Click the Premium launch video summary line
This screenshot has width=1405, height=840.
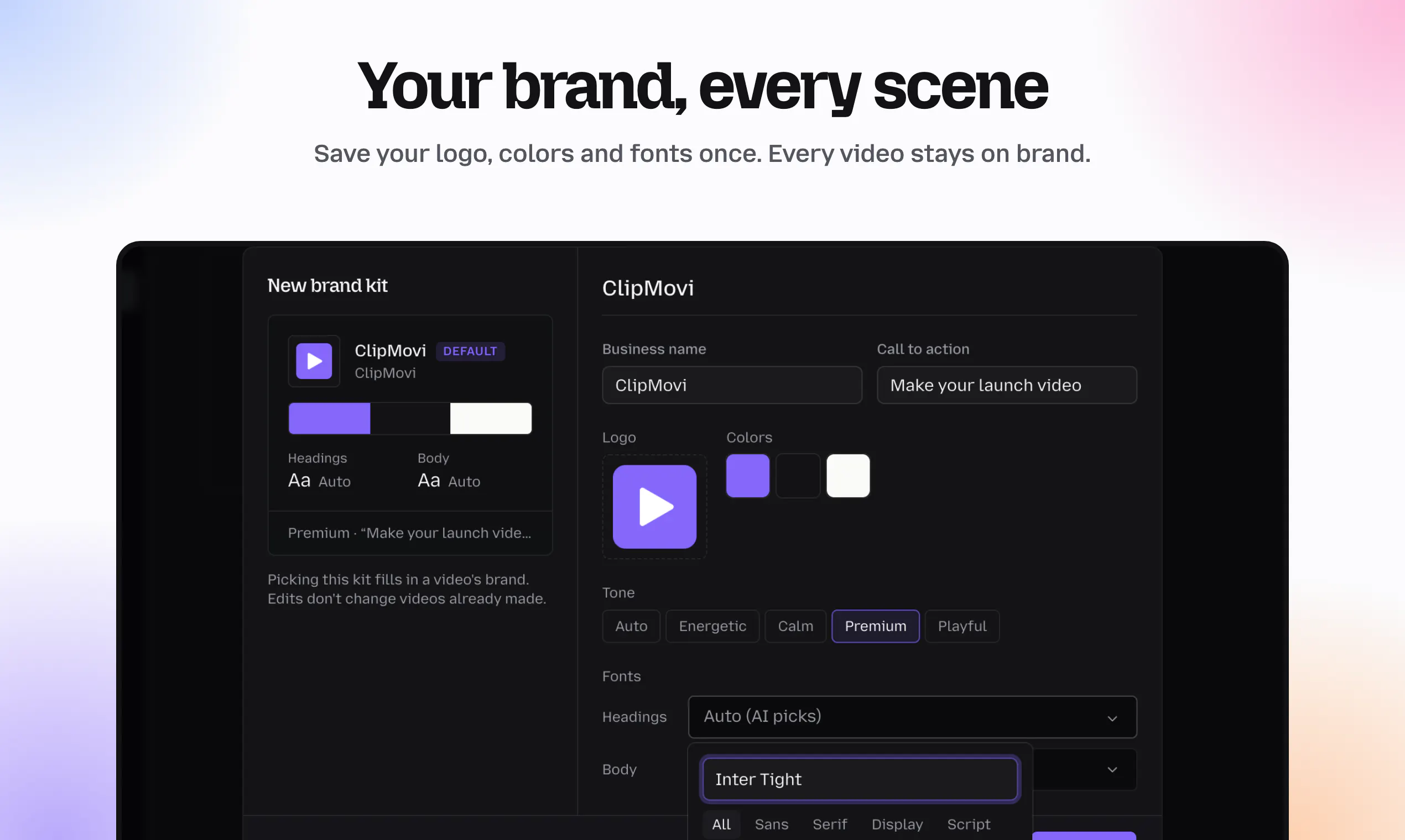coord(409,533)
